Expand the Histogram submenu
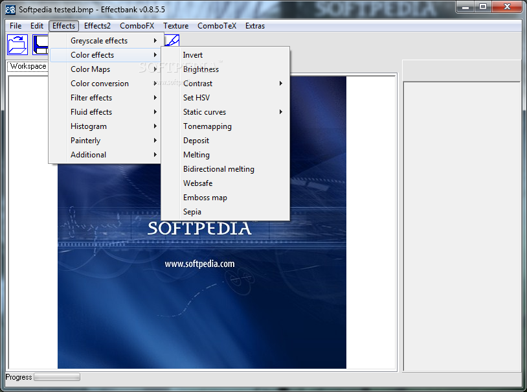This screenshot has width=527, height=392. pos(106,126)
